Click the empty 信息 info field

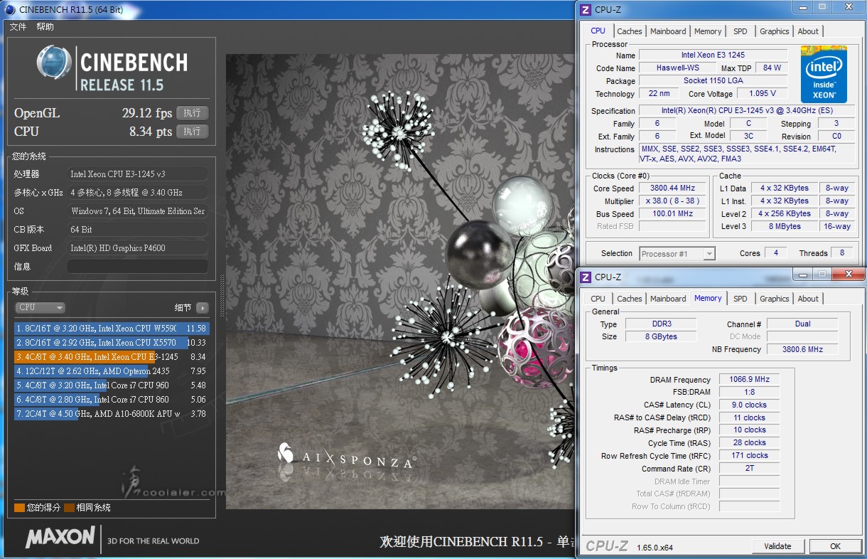point(138,267)
